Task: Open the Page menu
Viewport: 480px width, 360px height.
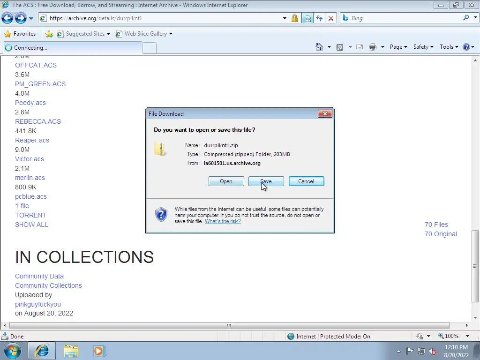Action: coord(398,47)
